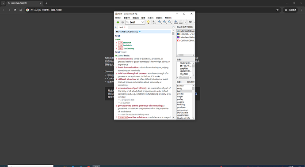Open the search box history dropdown arrow
The width and height of the screenshot is (305, 167).
(x=143, y=22)
